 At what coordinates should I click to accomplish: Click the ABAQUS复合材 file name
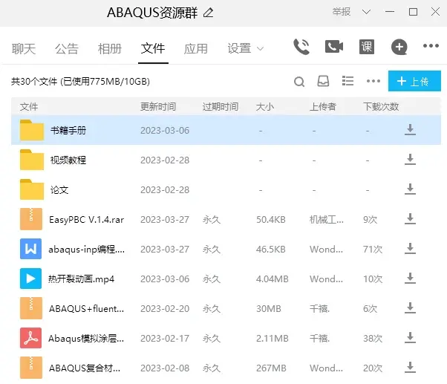[85, 368]
